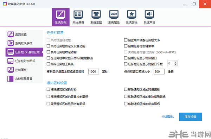Toggle 移除通知区域的电池指示图标 checkbox

point(126,96)
